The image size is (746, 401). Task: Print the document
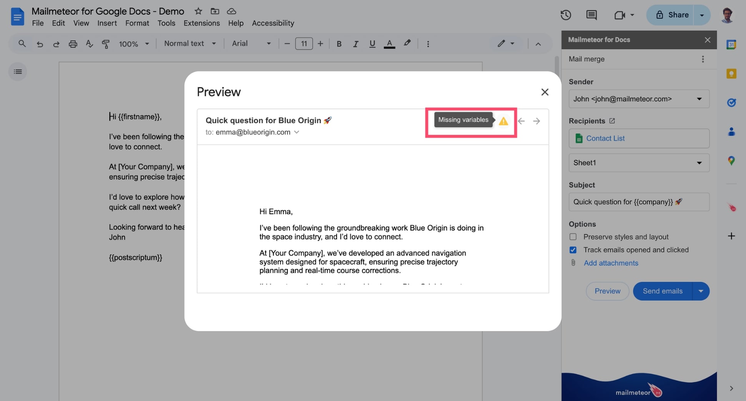[x=73, y=44]
